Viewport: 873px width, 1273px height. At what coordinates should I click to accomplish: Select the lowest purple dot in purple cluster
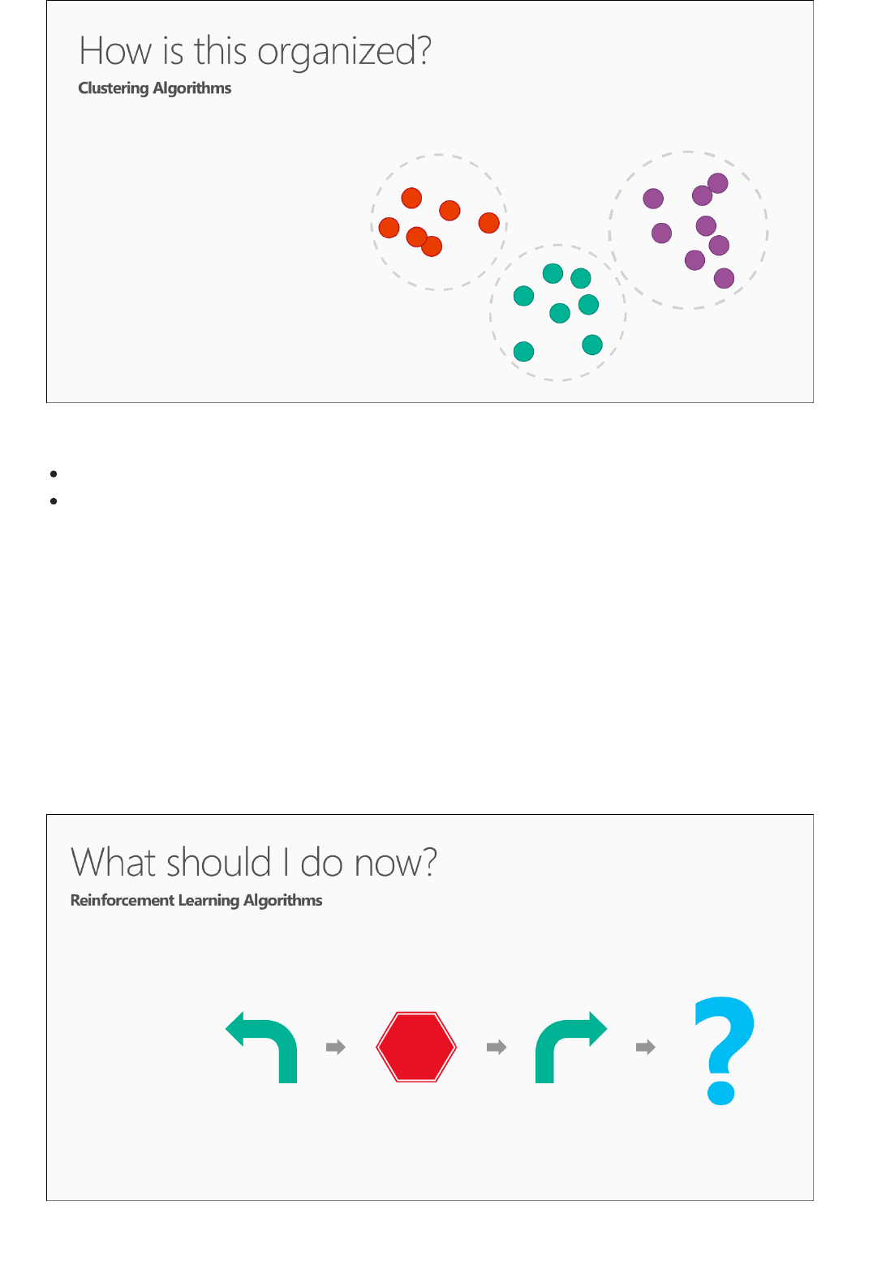click(724, 279)
